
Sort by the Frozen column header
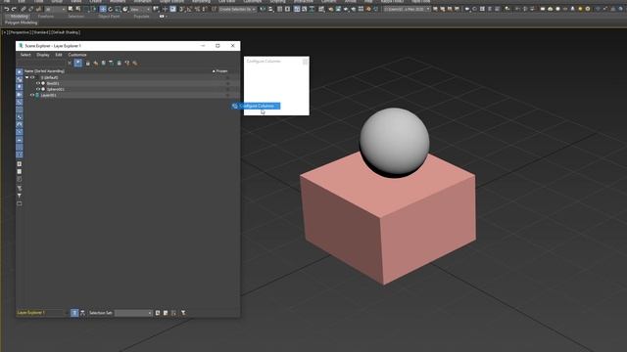[x=222, y=71]
